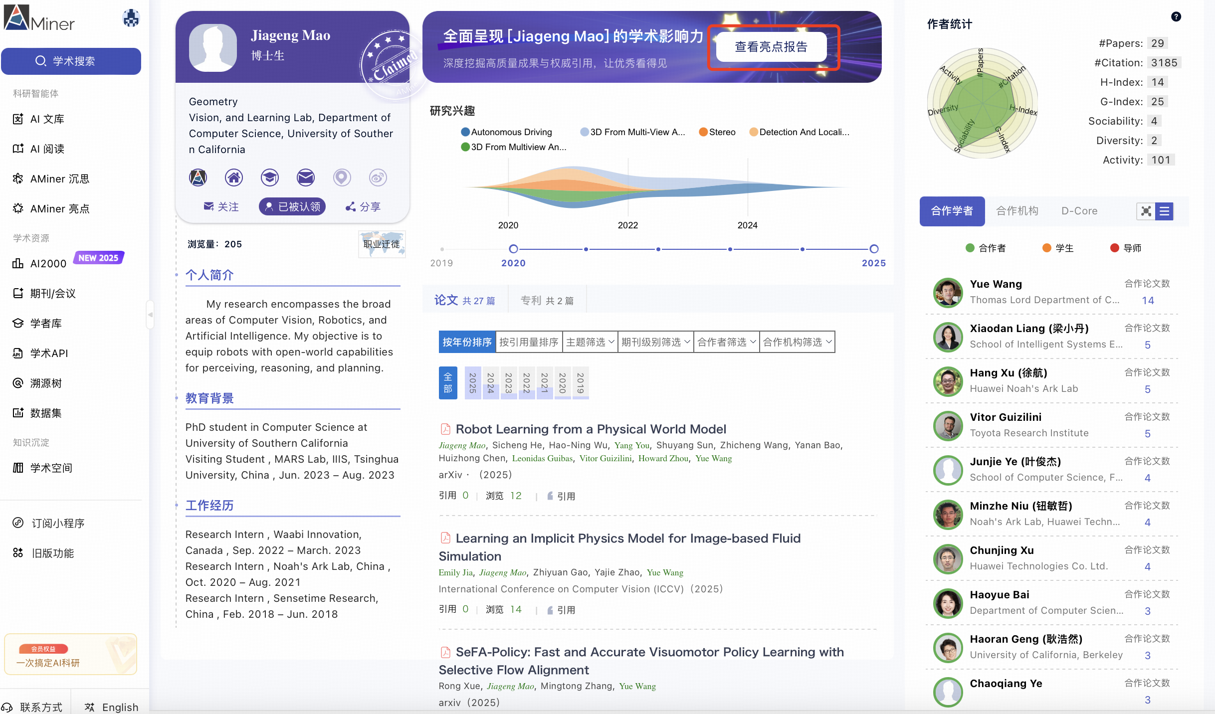Click the email envelope icon in the profile card
This screenshot has width=1215, height=714.
tap(305, 178)
